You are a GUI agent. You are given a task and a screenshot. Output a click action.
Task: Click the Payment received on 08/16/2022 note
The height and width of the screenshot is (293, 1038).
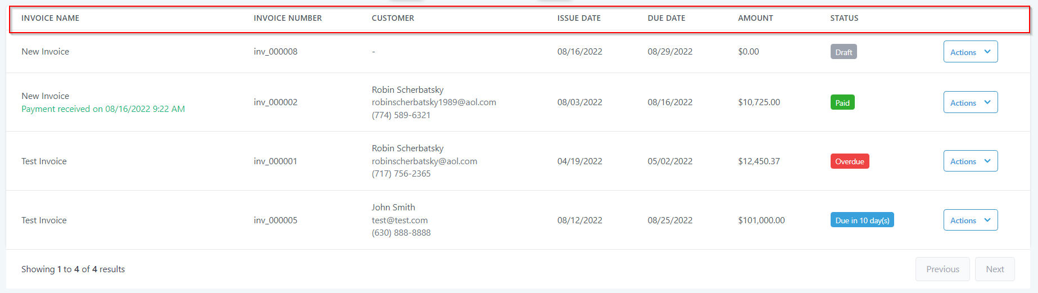(103, 109)
